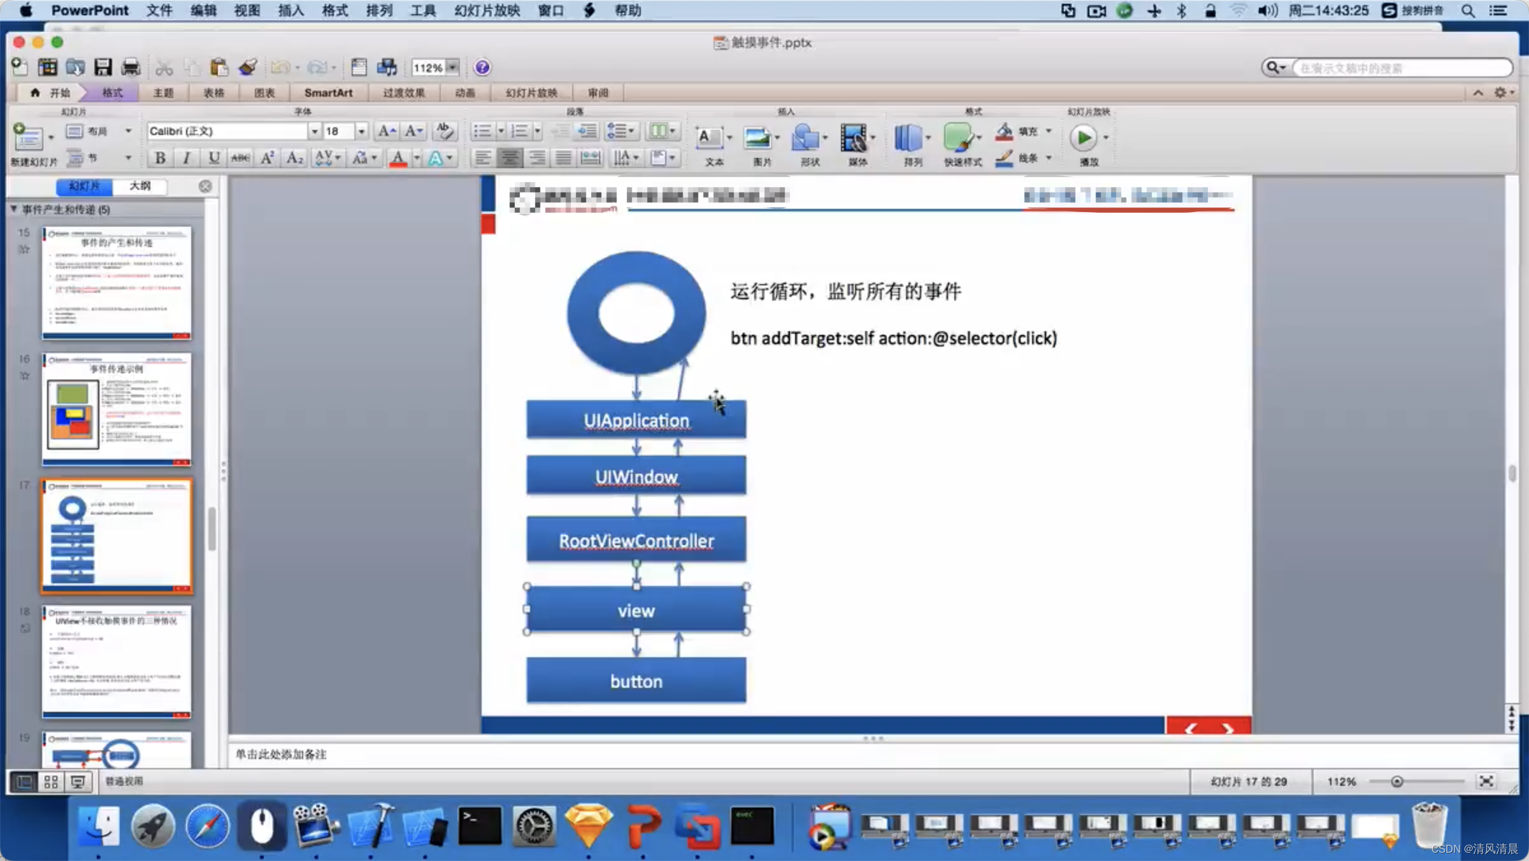This screenshot has height=861, width=1529.
Task: Click the UIApplication box on slide
Action: coord(636,420)
